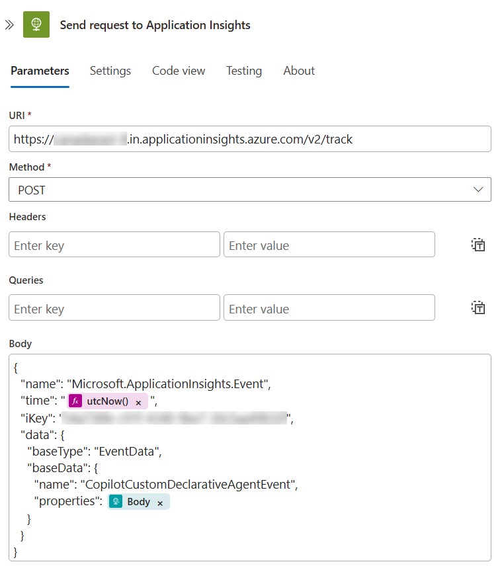Click the Body dynamic content token icon
The height and width of the screenshot is (566, 498).
(x=116, y=501)
